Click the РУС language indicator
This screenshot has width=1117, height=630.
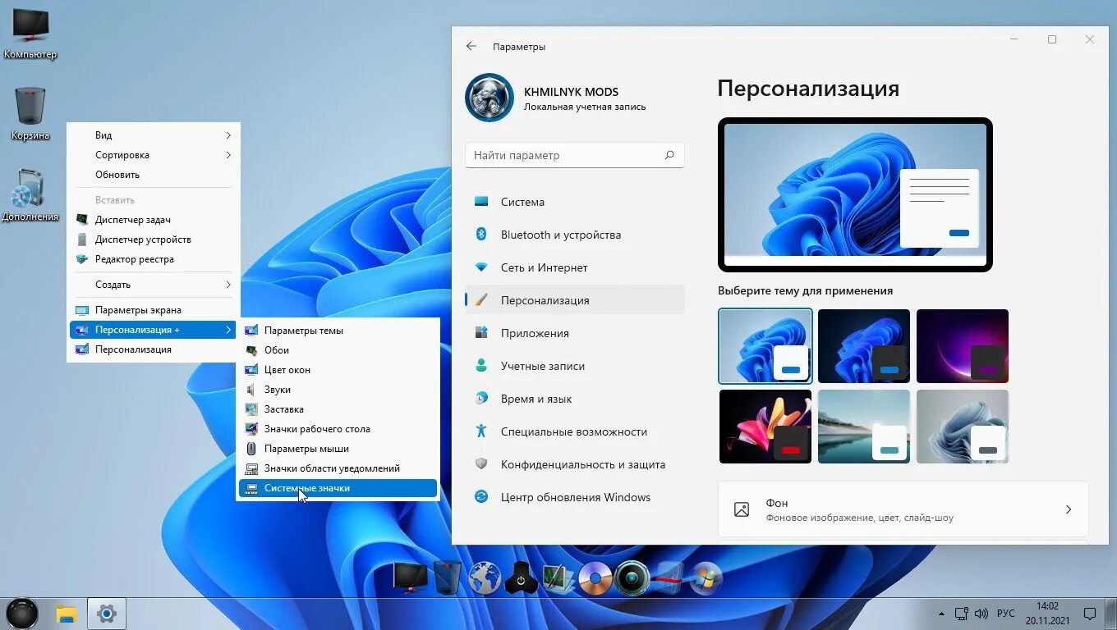(x=1006, y=614)
